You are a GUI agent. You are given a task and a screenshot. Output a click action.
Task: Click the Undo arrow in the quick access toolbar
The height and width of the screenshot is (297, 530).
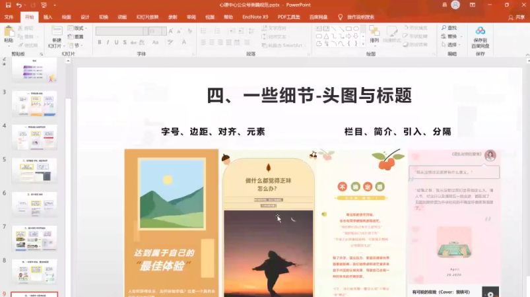(19, 5)
